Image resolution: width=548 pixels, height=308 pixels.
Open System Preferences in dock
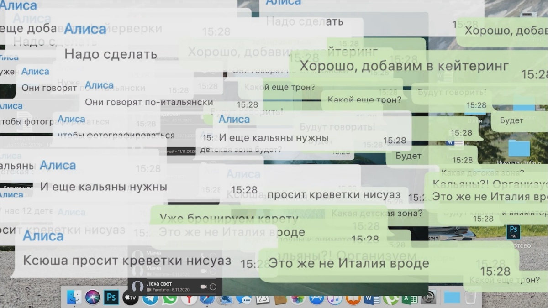click(427, 298)
